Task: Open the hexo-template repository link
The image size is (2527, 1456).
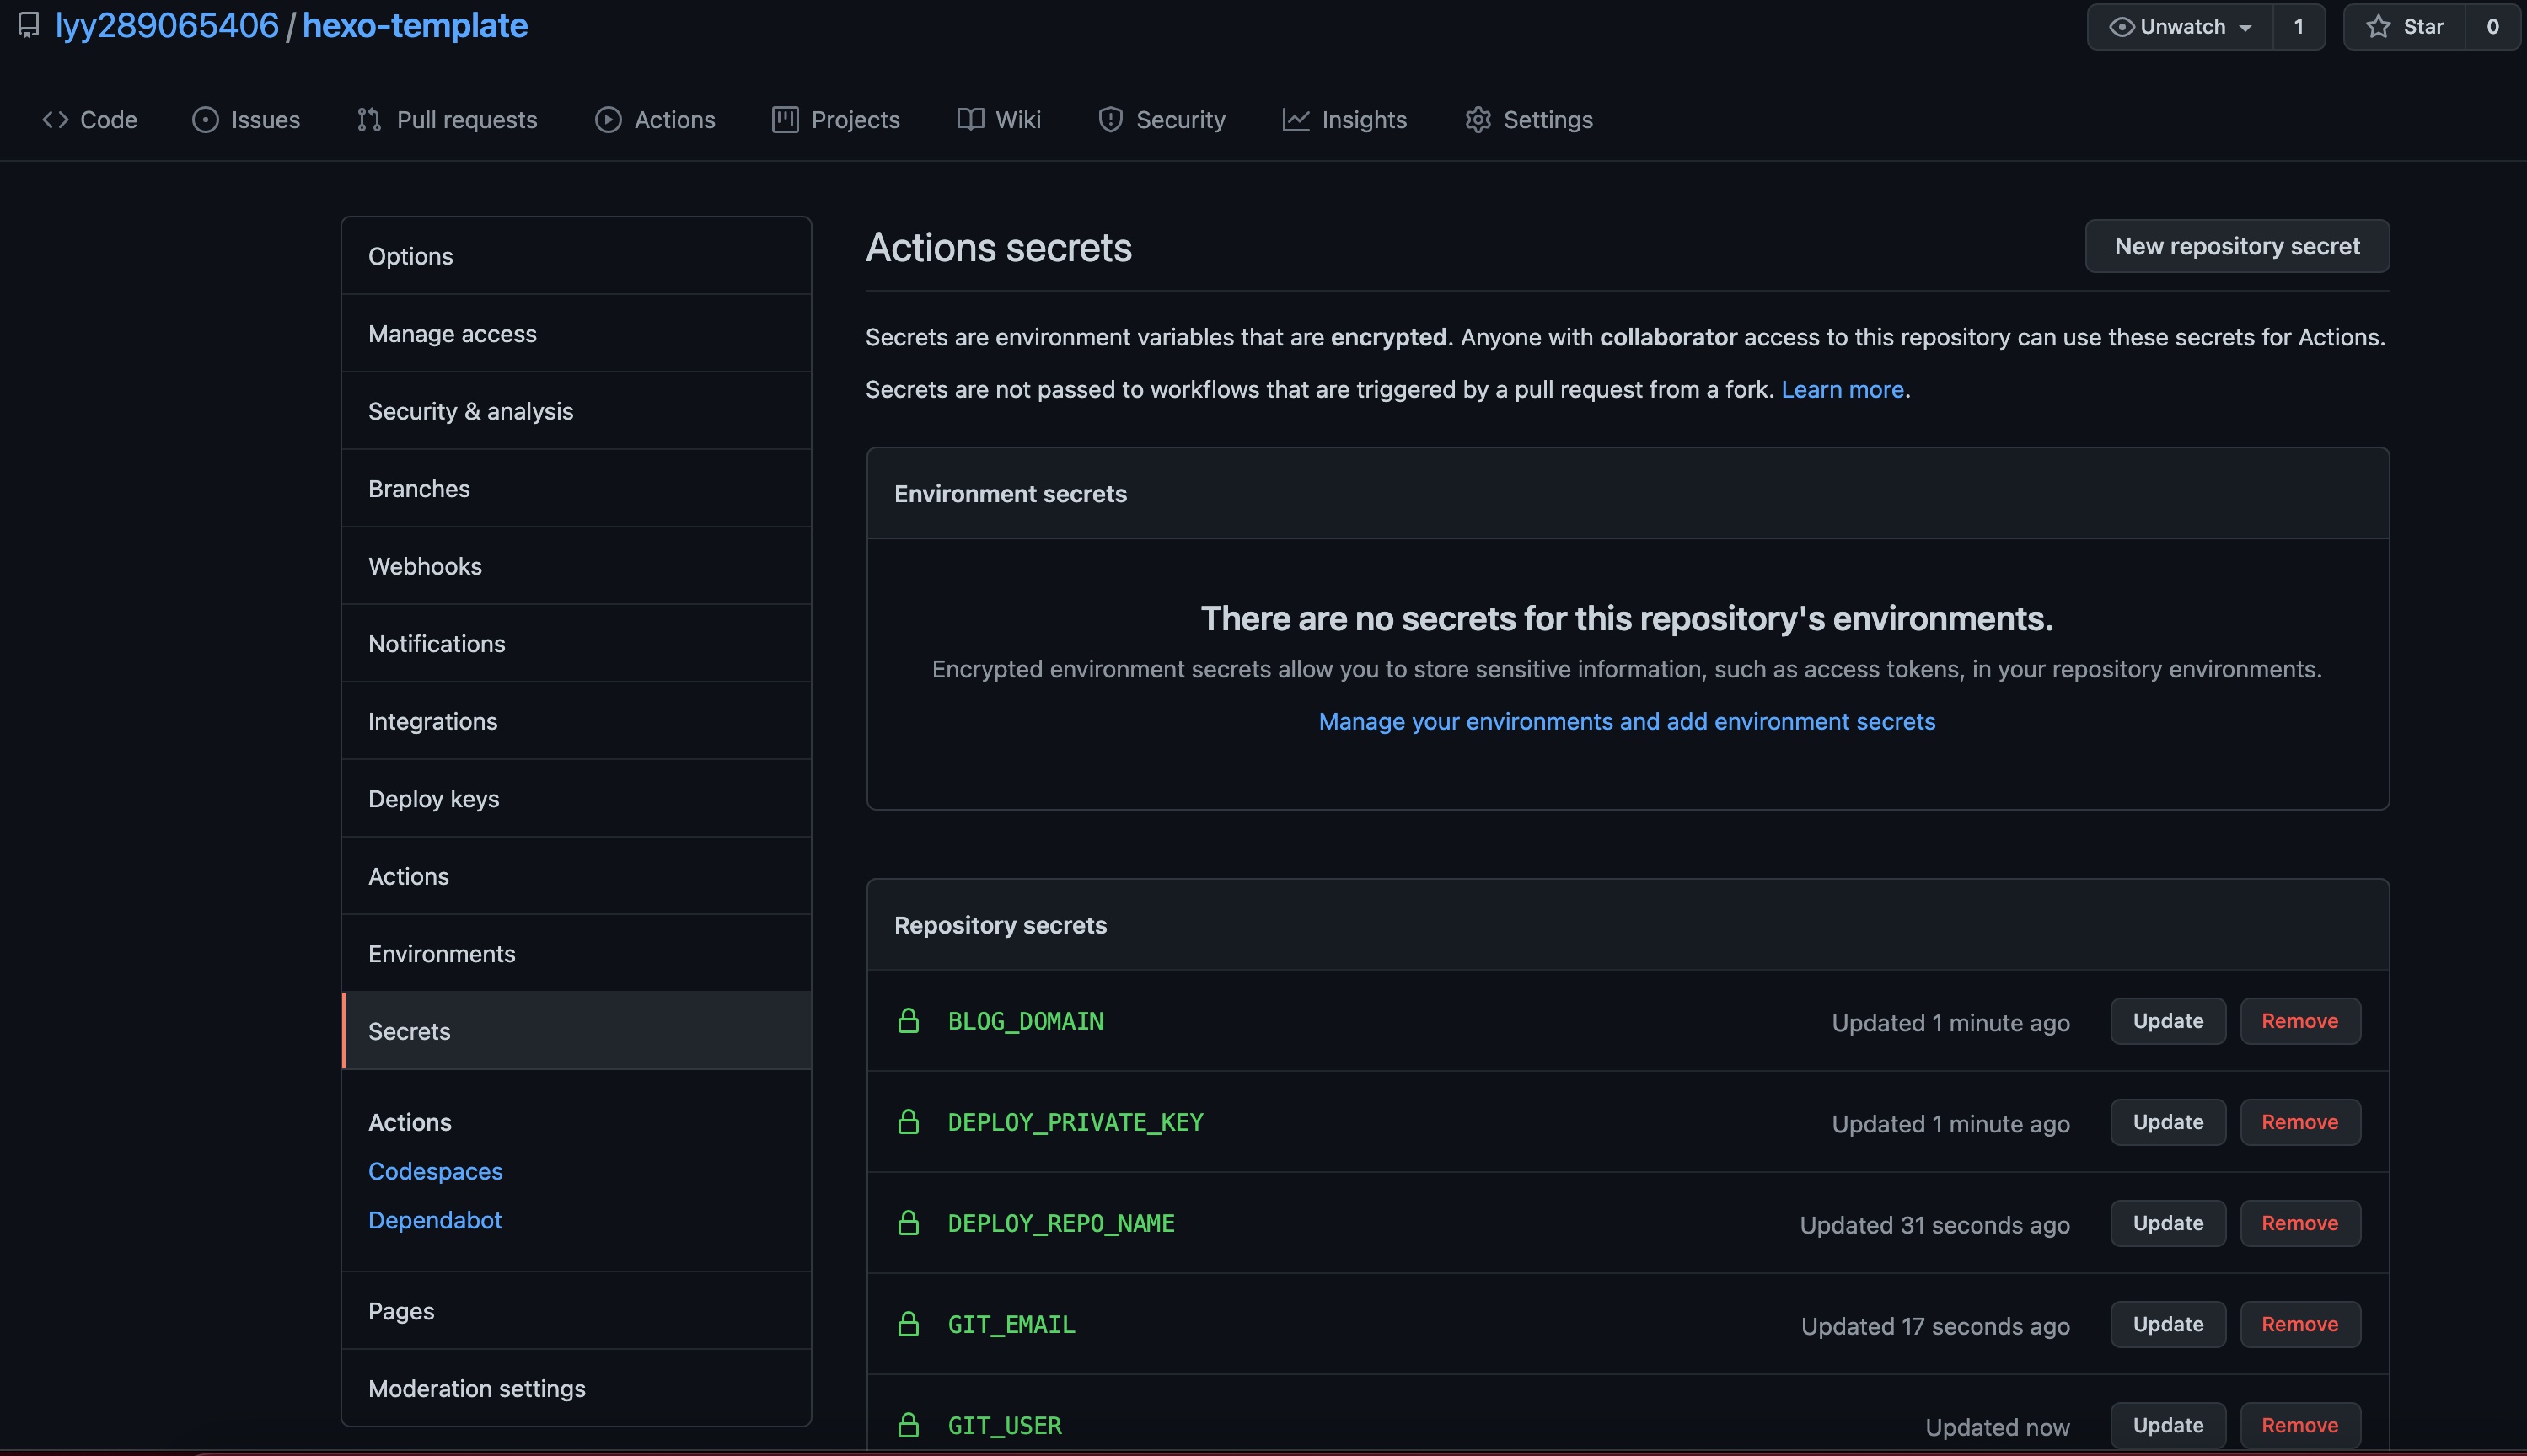Action: click(416, 25)
